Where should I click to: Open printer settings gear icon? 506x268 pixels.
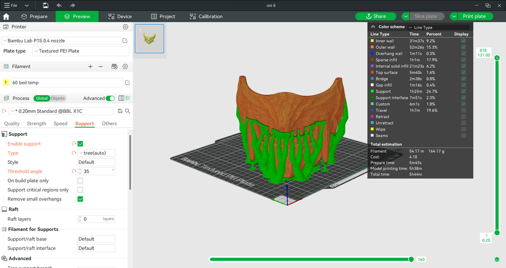(126, 27)
